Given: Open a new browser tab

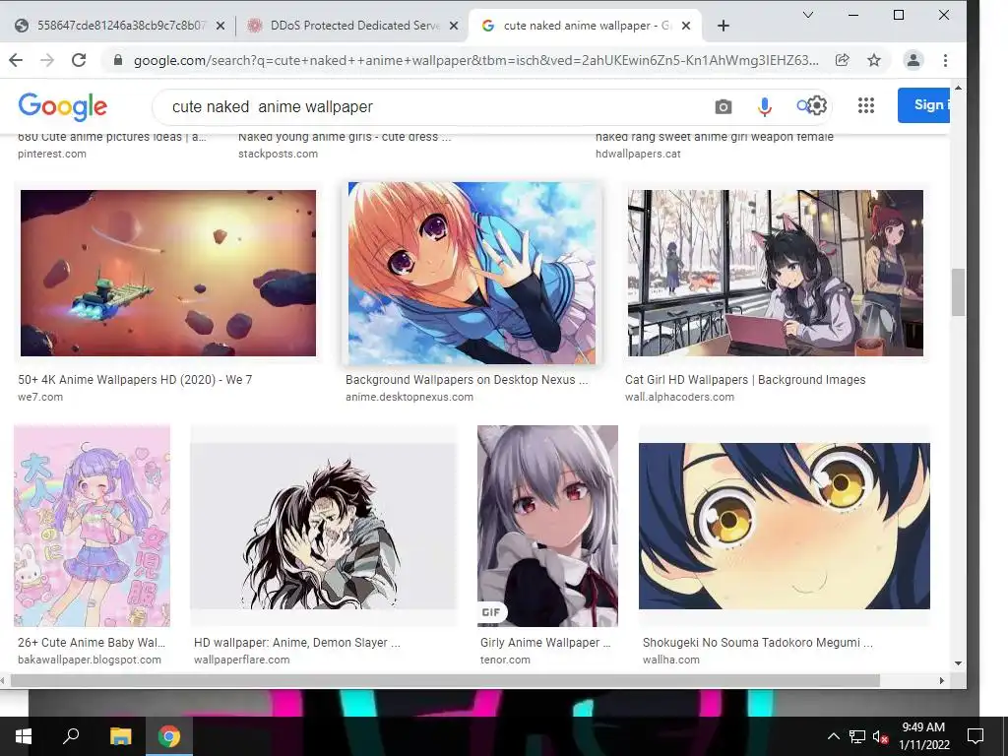Looking at the screenshot, I should pos(724,26).
